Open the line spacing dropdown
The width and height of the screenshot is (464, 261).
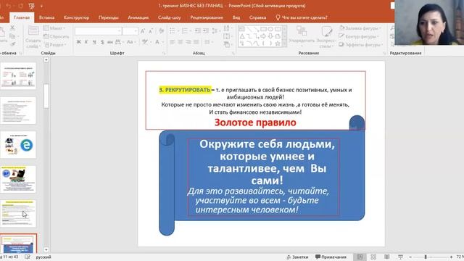coord(216,30)
